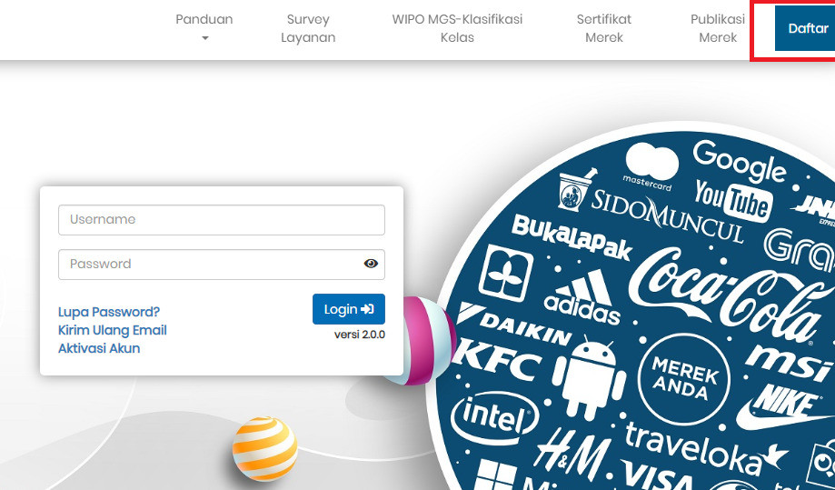Open the Lupa Password? link
This screenshot has height=490, width=835.
[109, 312]
